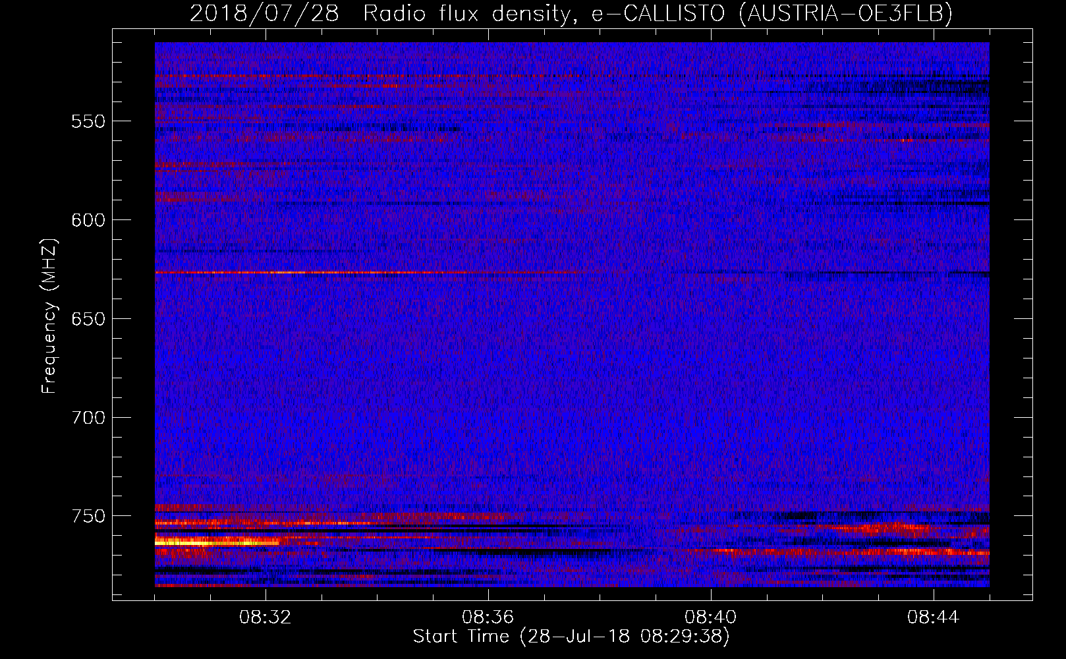Click the 750 frequency tick label

(88, 516)
